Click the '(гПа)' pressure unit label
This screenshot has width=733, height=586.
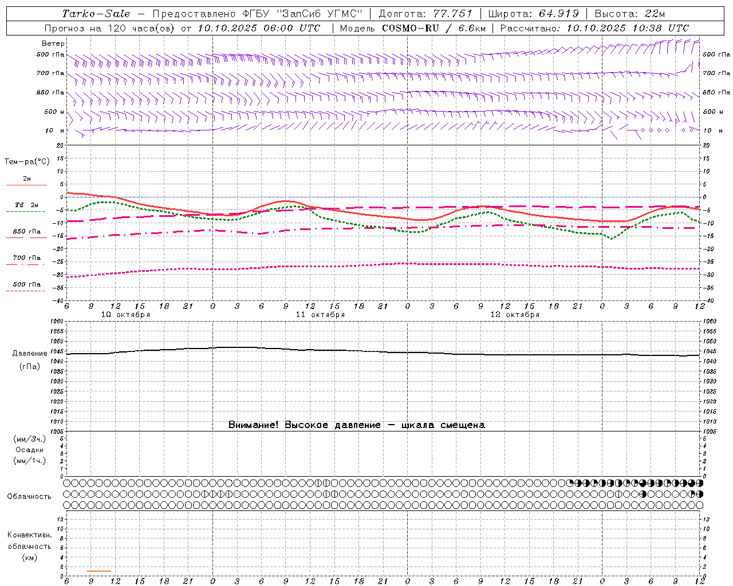click(x=30, y=366)
